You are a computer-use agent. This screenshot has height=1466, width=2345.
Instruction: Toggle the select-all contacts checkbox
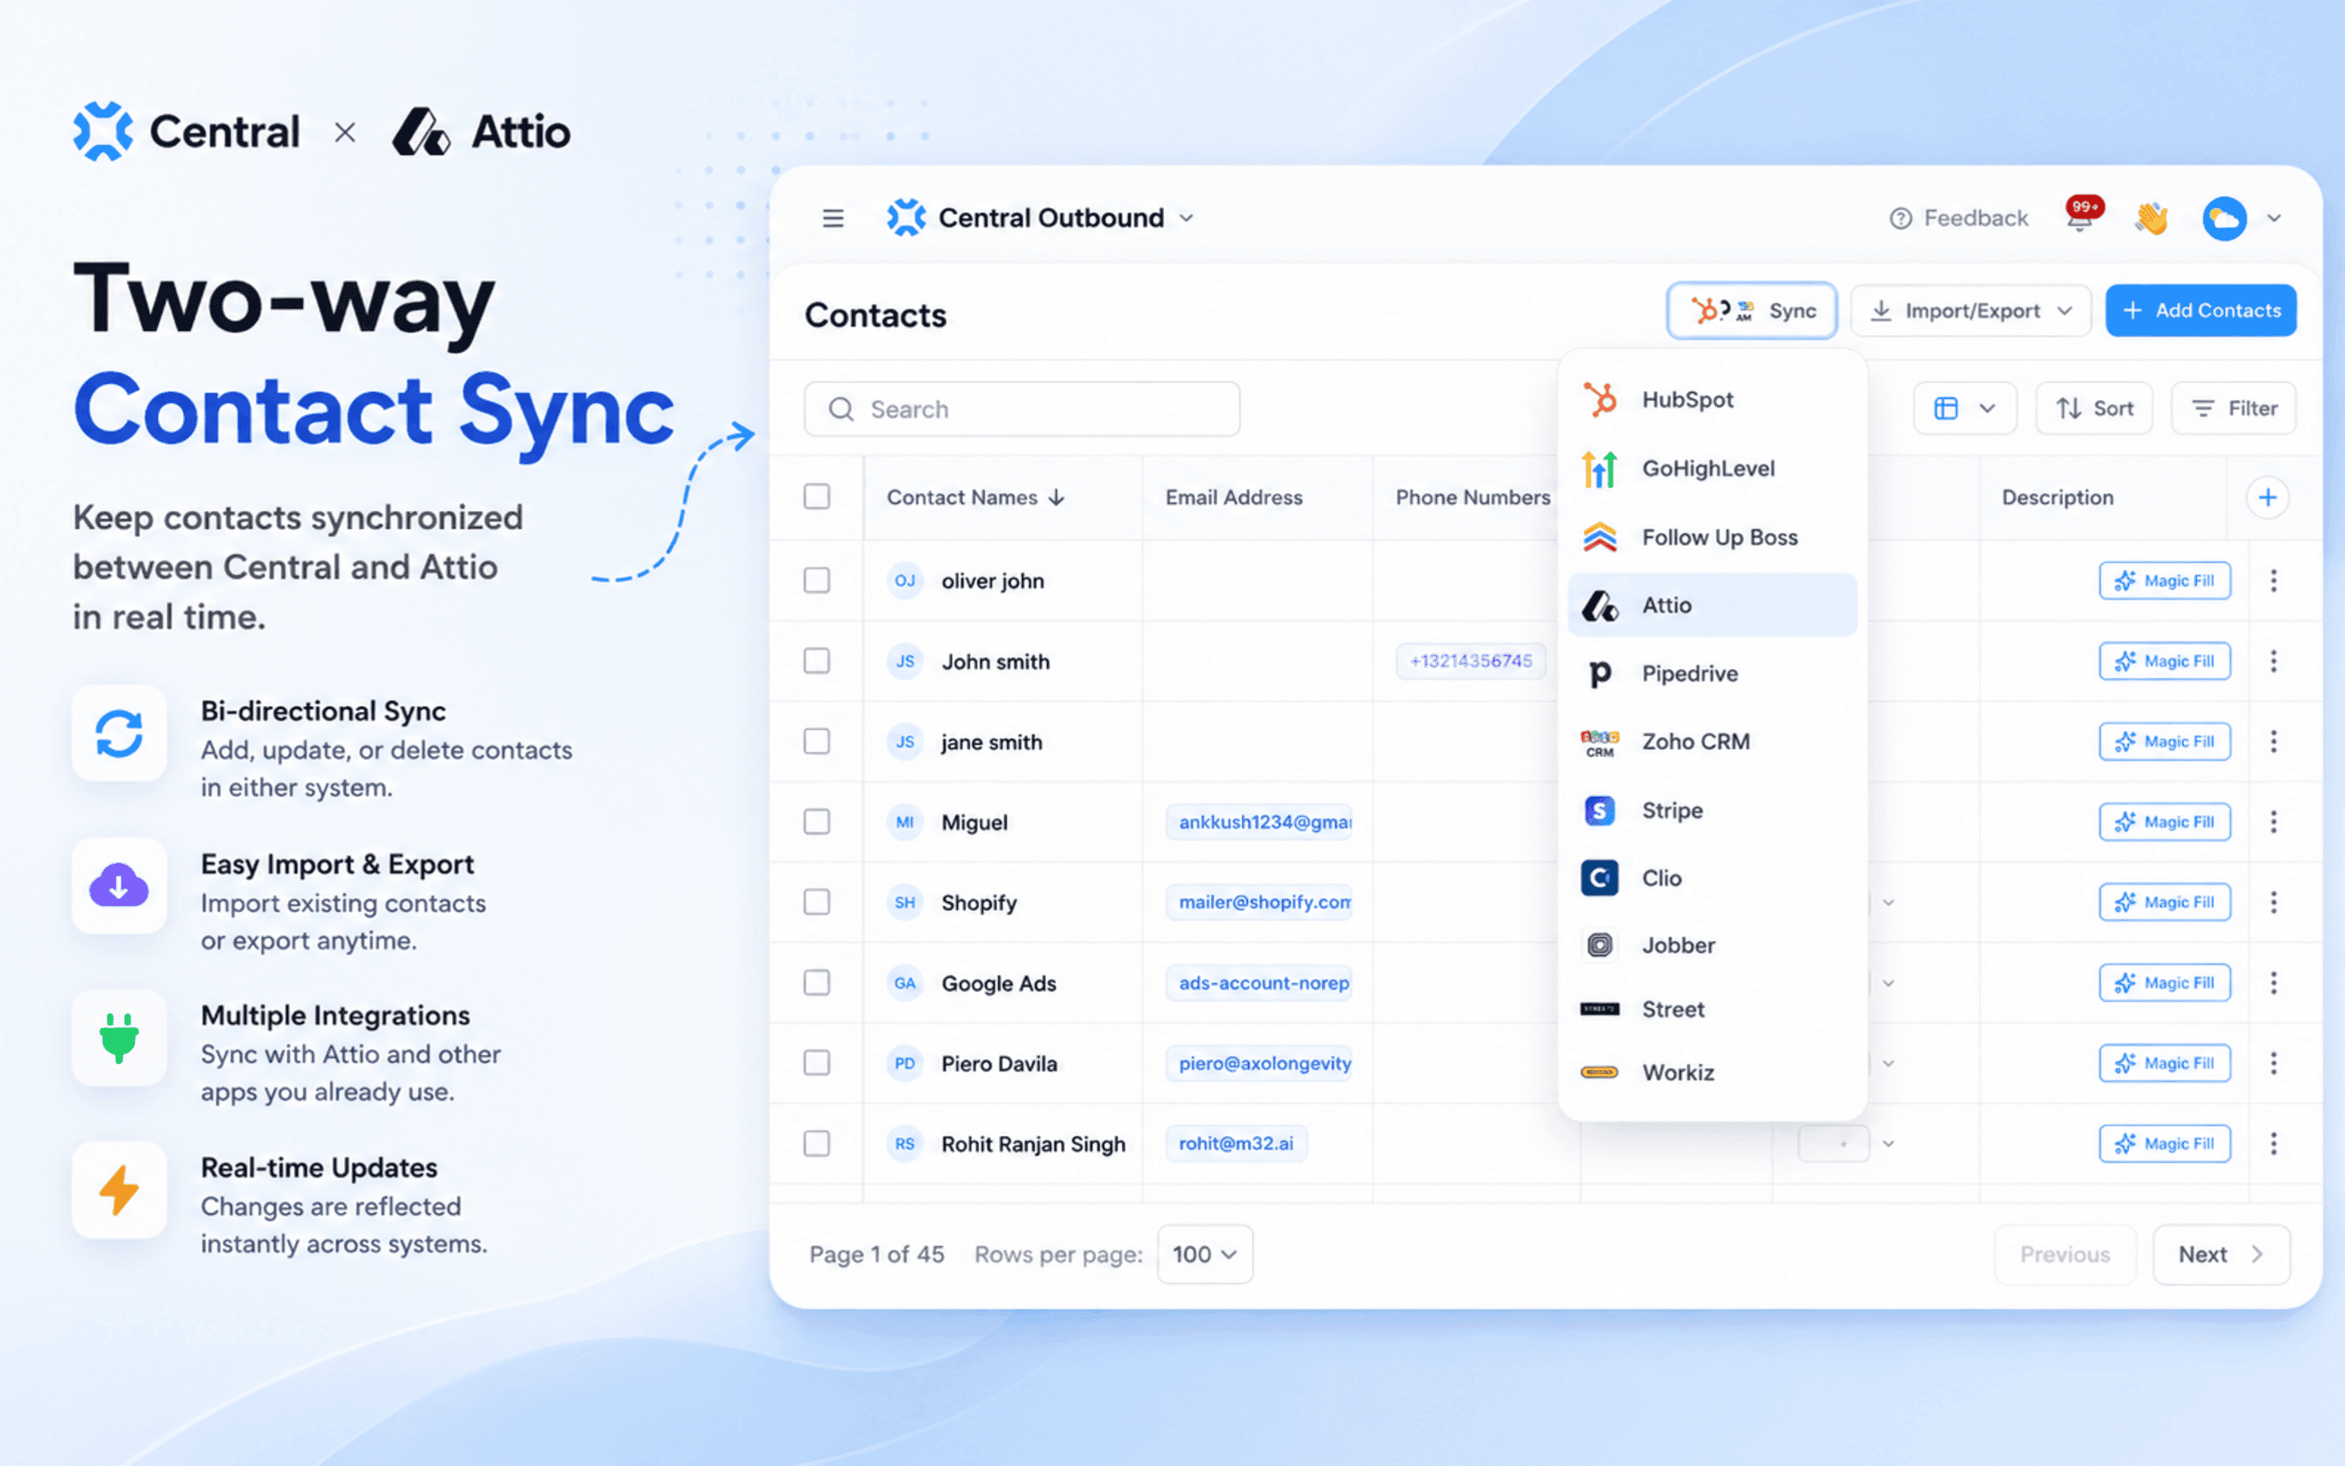(x=817, y=497)
